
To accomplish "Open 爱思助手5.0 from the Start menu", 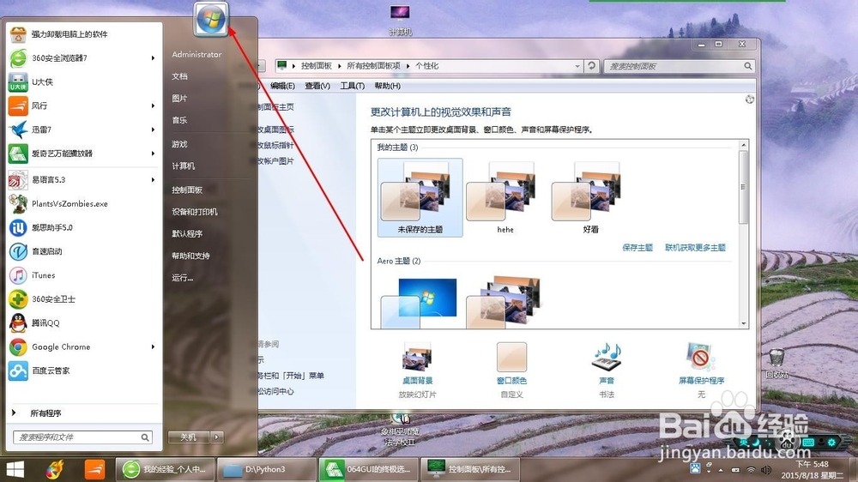I will pyautogui.click(x=83, y=227).
